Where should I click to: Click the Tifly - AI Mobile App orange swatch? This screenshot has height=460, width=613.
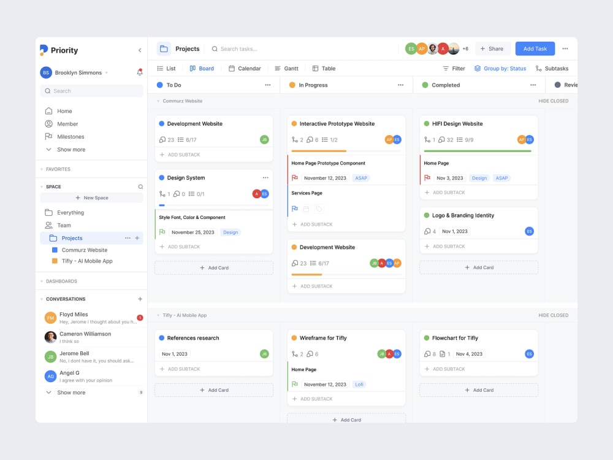(55, 261)
